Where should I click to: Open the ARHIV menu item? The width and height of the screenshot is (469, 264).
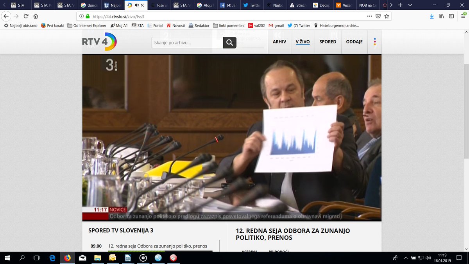pos(279,42)
